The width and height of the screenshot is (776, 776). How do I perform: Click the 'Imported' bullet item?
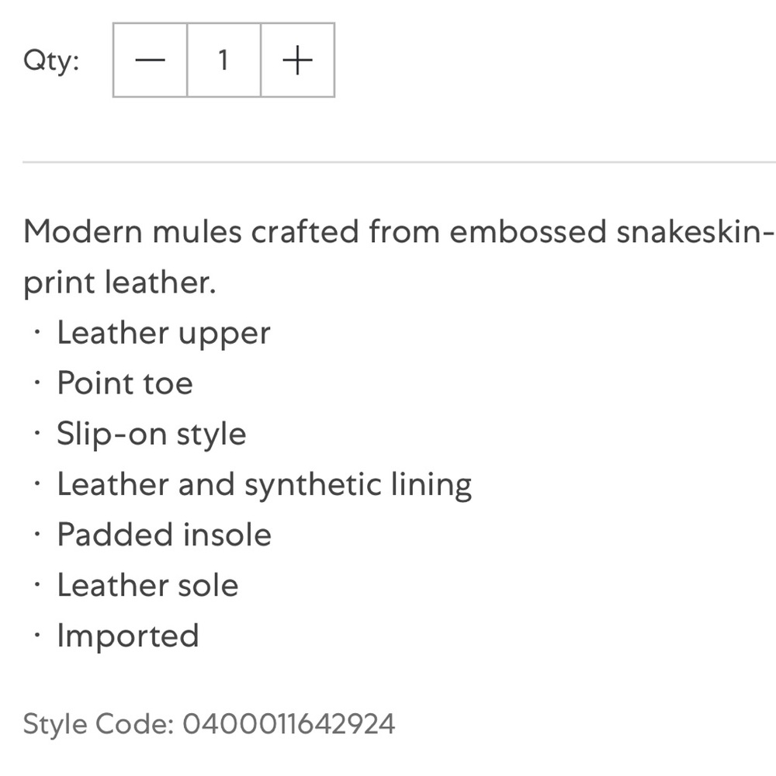click(x=128, y=636)
